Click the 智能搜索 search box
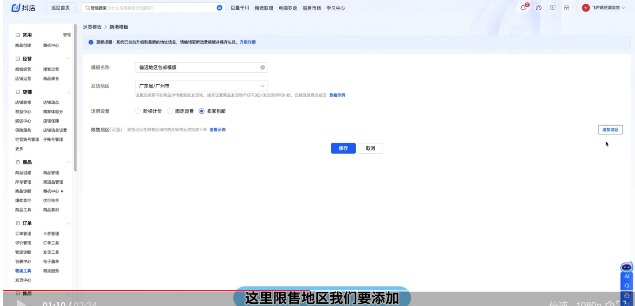This screenshot has width=635, height=306. [x=153, y=8]
